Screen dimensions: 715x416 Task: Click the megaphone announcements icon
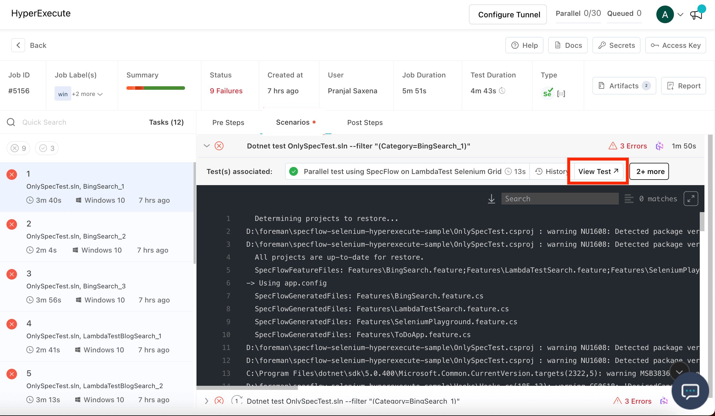pyautogui.click(x=696, y=14)
